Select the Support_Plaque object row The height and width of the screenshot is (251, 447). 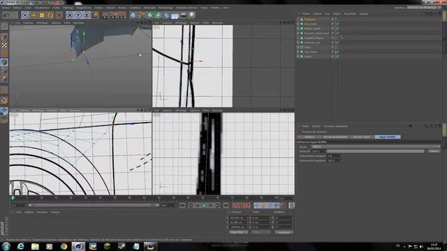314,38
